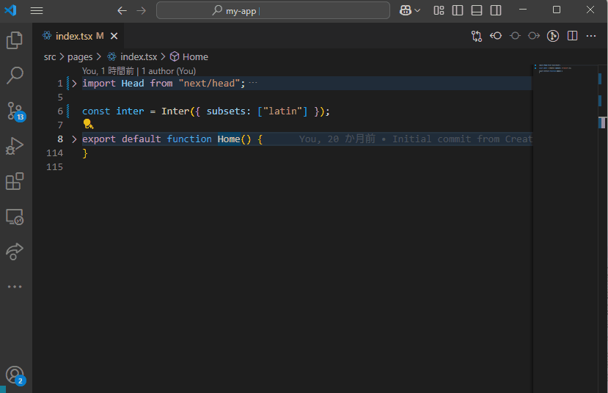The height and width of the screenshot is (393, 608).
Task: Click the Home function name
Action: coord(229,139)
